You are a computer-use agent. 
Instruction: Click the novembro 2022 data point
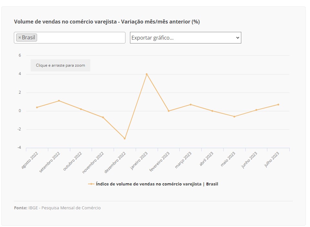(x=103, y=118)
